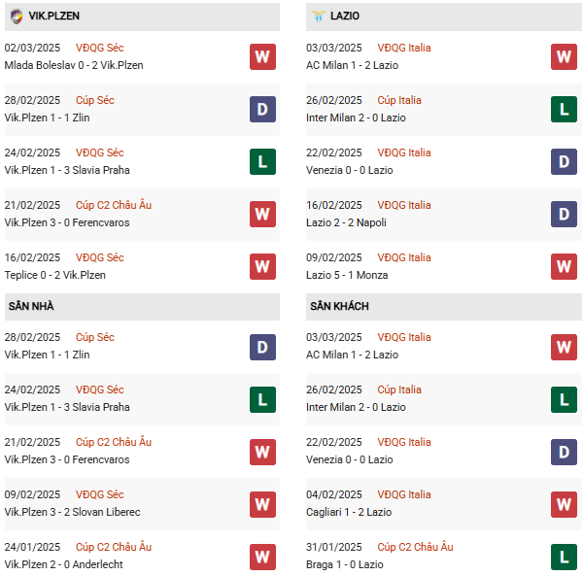
Task: Open Cúp Séc link on first 28/02/2025 row
Action: click(x=94, y=100)
